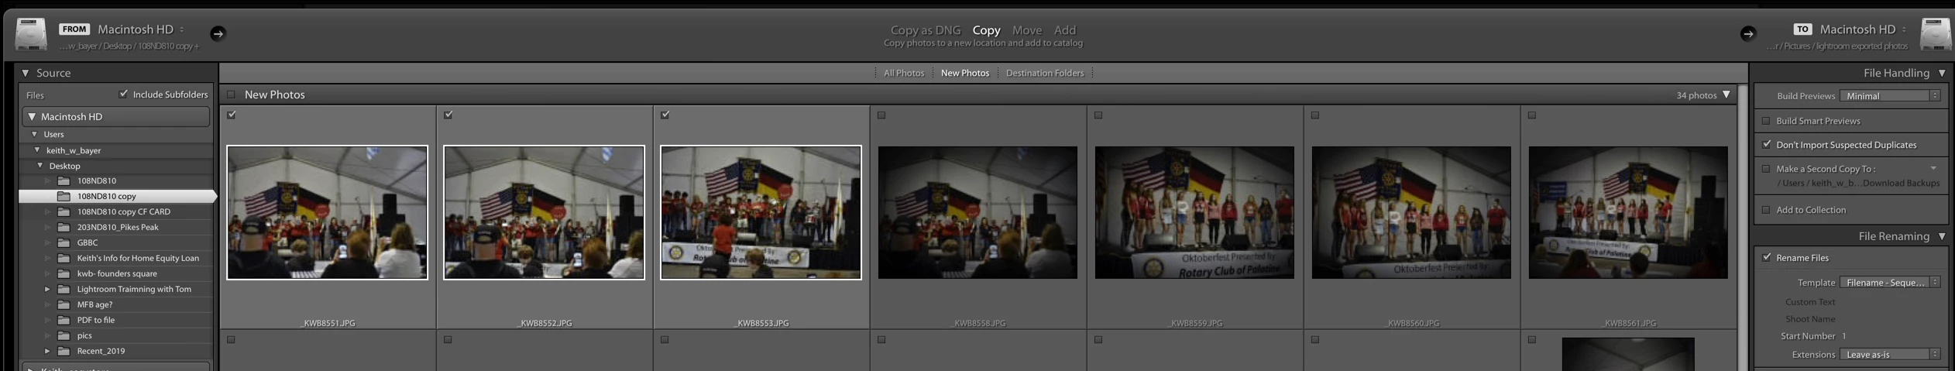The width and height of the screenshot is (1955, 371).
Task: Click the MFB age? folder icon
Action: pos(64,304)
